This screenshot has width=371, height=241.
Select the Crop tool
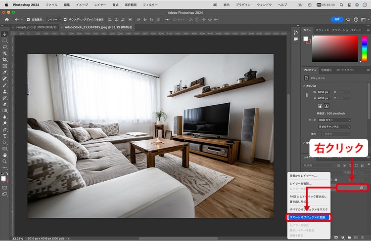(4, 60)
